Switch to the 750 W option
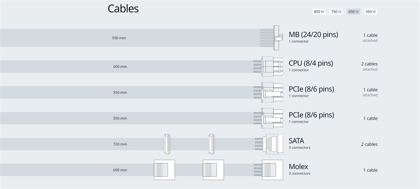 click(336, 11)
